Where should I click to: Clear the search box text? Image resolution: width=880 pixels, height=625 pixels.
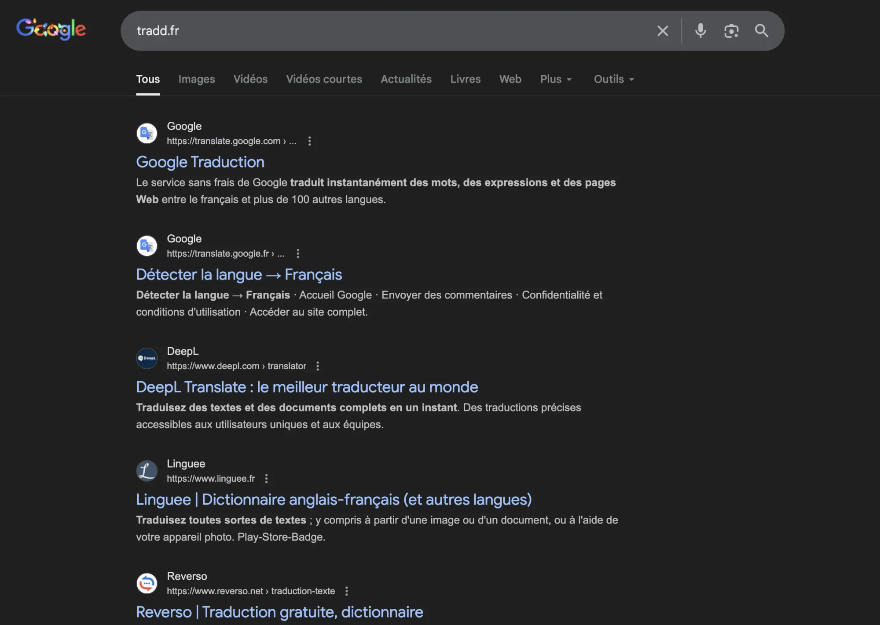click(x=663, y=31)
